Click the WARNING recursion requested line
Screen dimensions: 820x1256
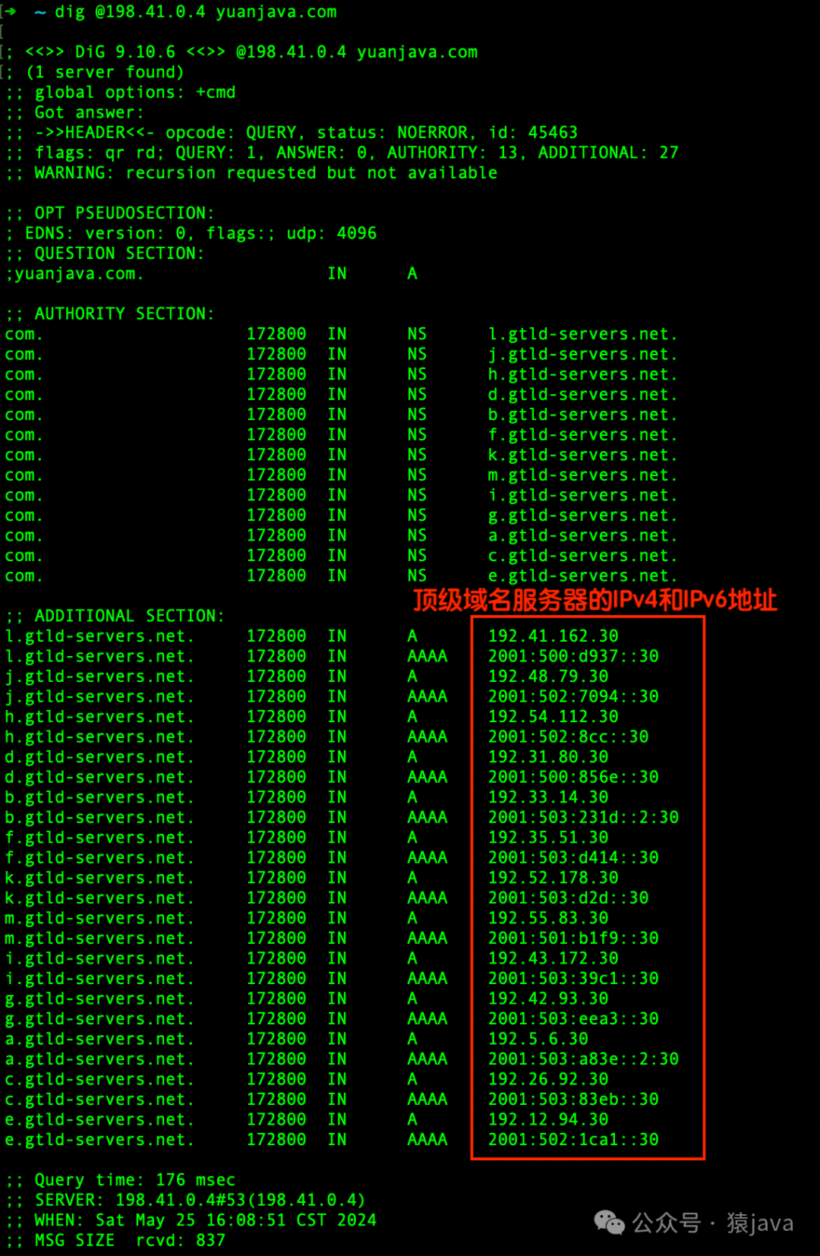[251, 173]
